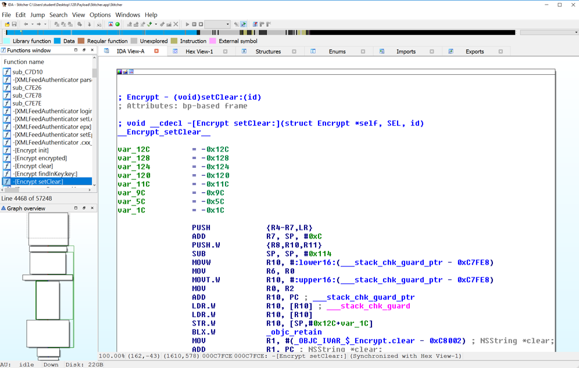Screen dimensions: 579x368
Task: Click the graph node color icon
Action: click(x=120, y=72)
